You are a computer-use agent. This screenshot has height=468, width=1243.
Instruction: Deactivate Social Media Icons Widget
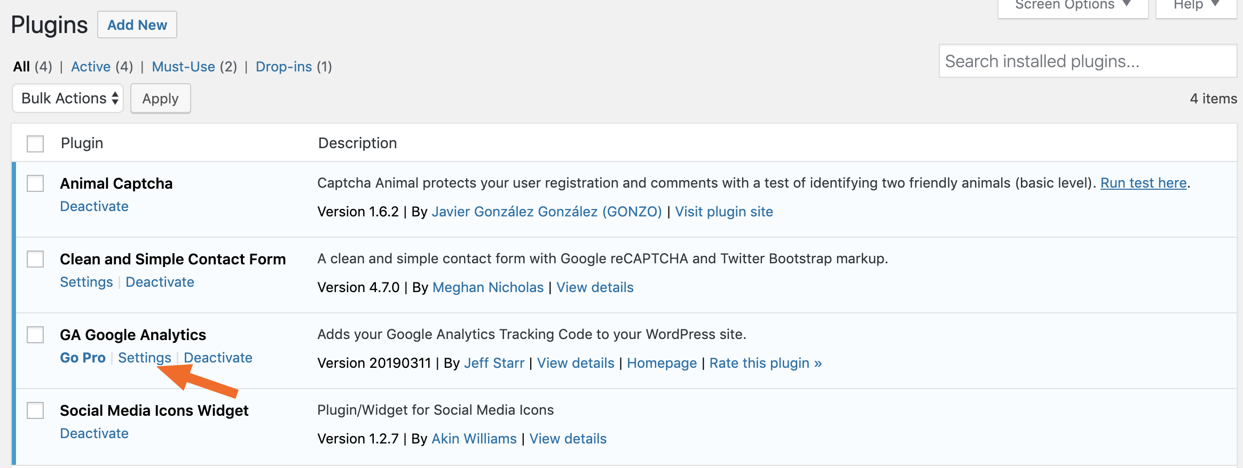click(94, 433)
